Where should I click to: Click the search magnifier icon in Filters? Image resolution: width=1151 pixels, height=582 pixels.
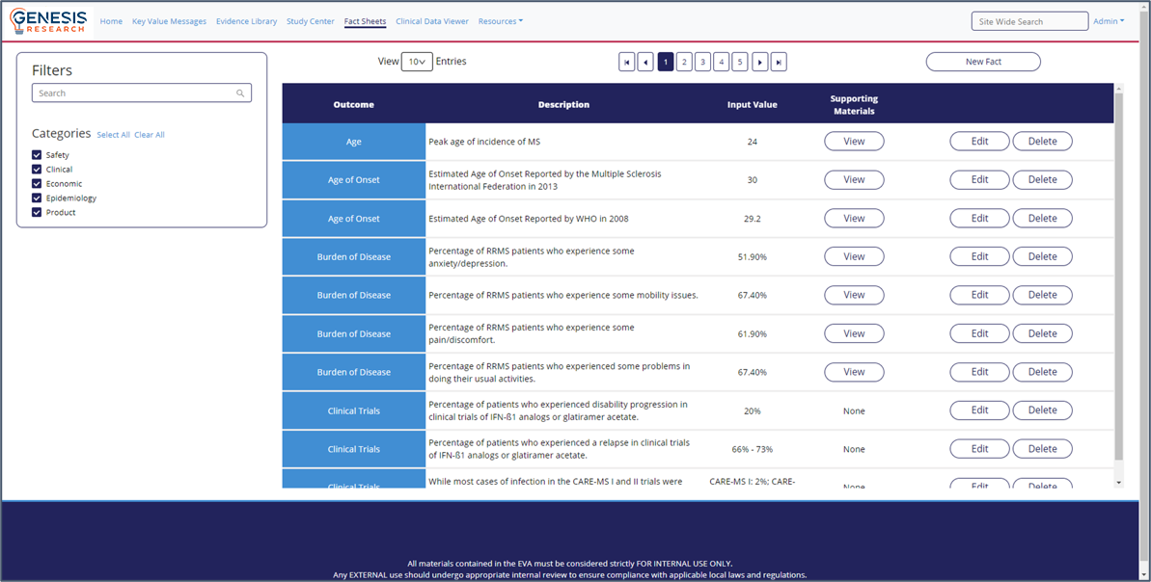pyautogui.click(x=240, y=93)
